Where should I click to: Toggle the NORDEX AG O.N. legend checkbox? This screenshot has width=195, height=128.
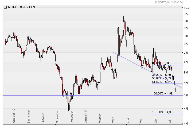click(x=5, y=7)
